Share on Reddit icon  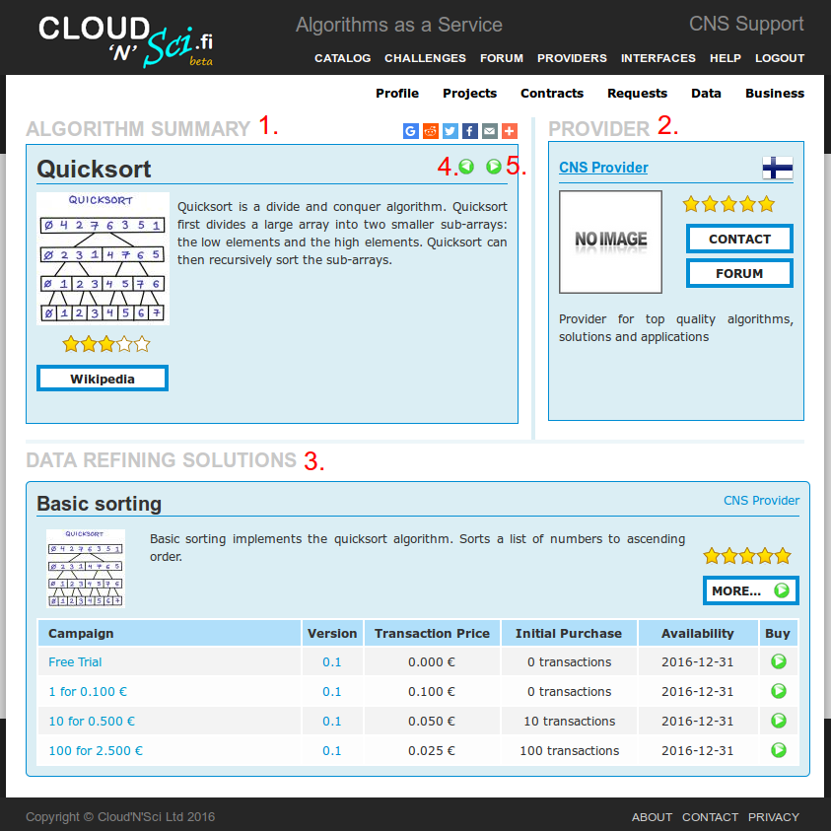point(431,130)
